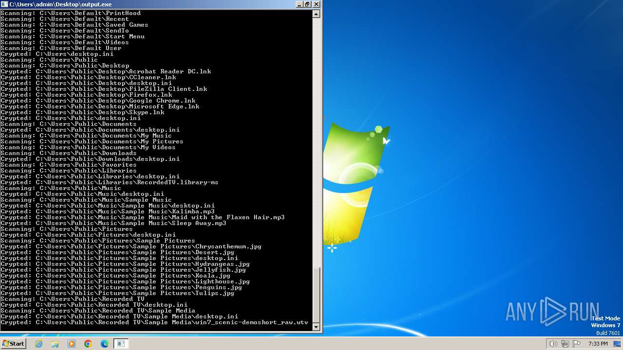
Task: Maximize the output.exe console window
Action: 307,4
